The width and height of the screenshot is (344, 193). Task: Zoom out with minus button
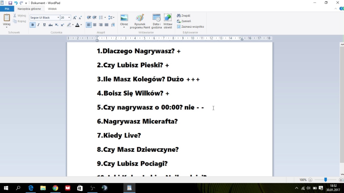pyautogui.click(x=310, y=180)
